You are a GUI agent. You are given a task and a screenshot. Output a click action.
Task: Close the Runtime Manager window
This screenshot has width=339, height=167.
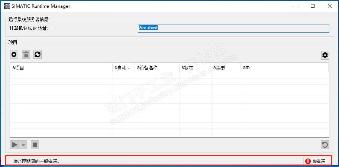point(329,6)
